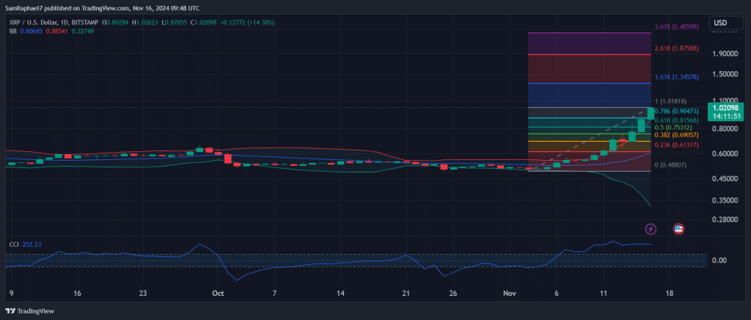Click the 1 (1.01818) Fibonacci label
751x320 pixels.
tap(670, 101)
